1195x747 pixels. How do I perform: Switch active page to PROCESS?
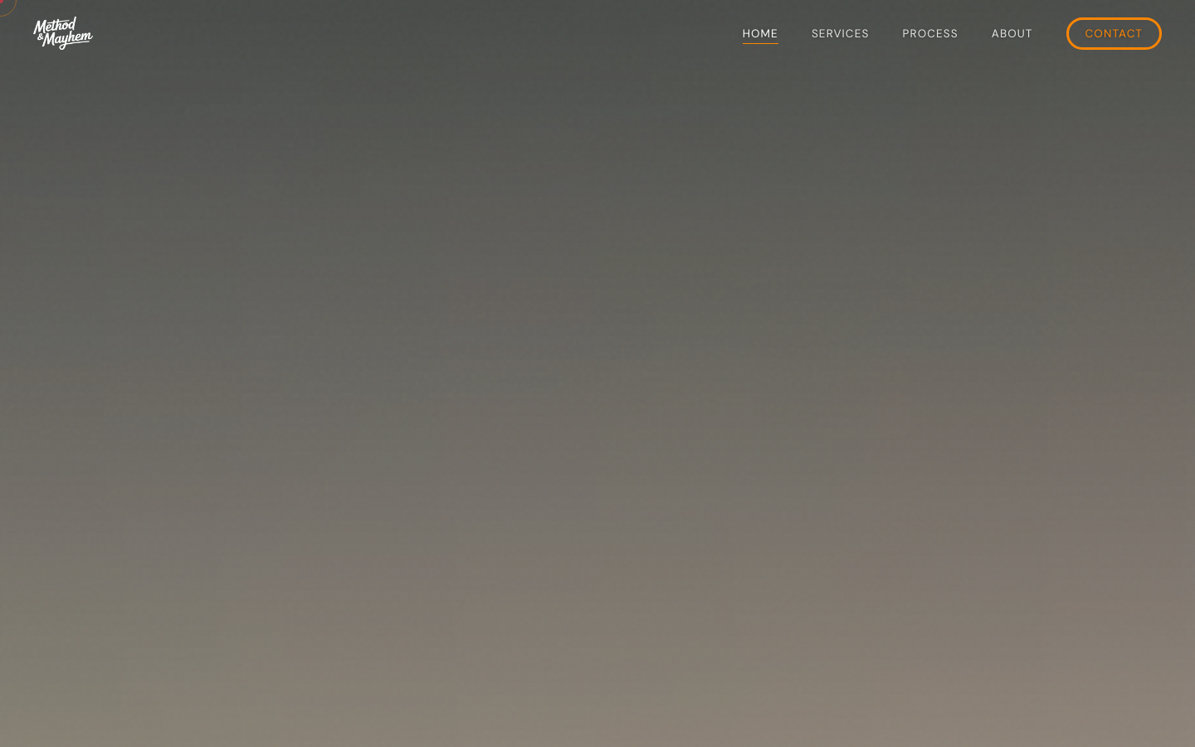929,33
